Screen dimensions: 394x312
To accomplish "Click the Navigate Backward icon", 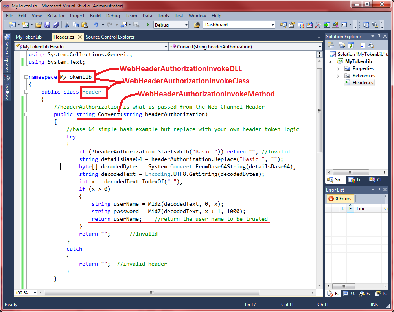I will coord(123,25).
